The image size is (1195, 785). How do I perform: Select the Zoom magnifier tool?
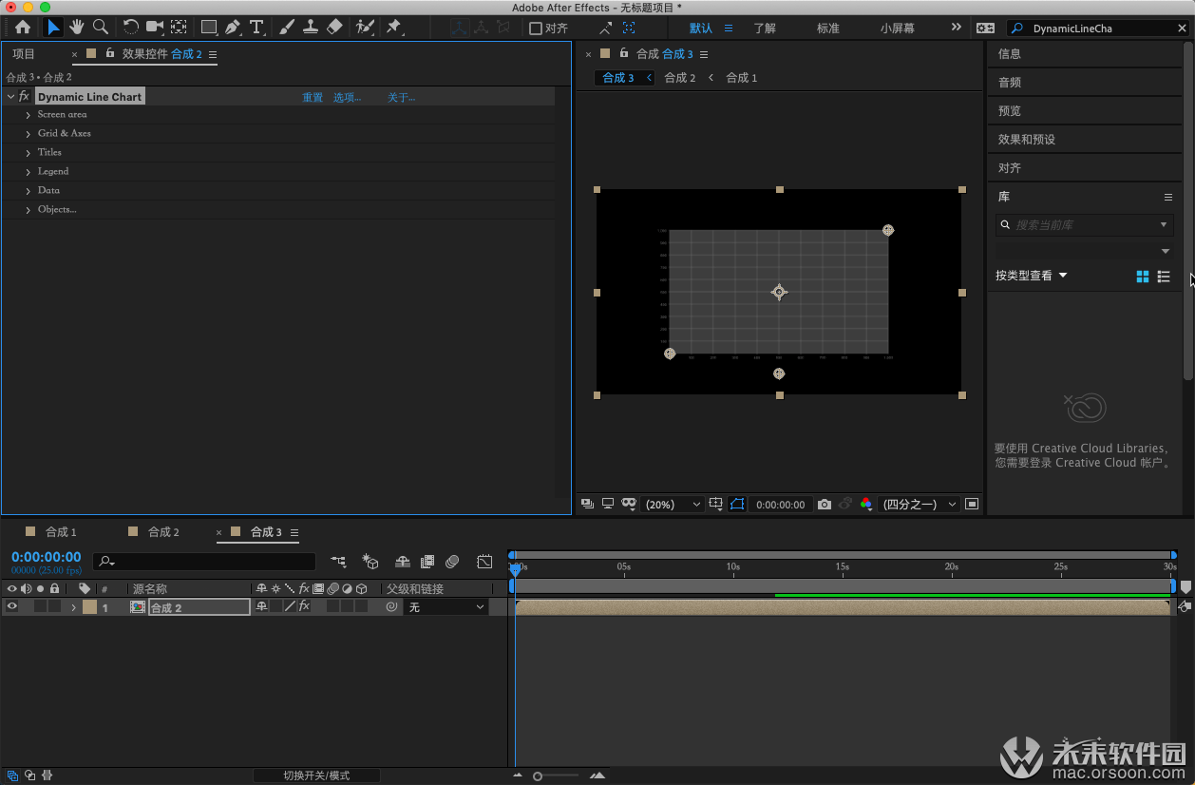click(x=100, y=28)
